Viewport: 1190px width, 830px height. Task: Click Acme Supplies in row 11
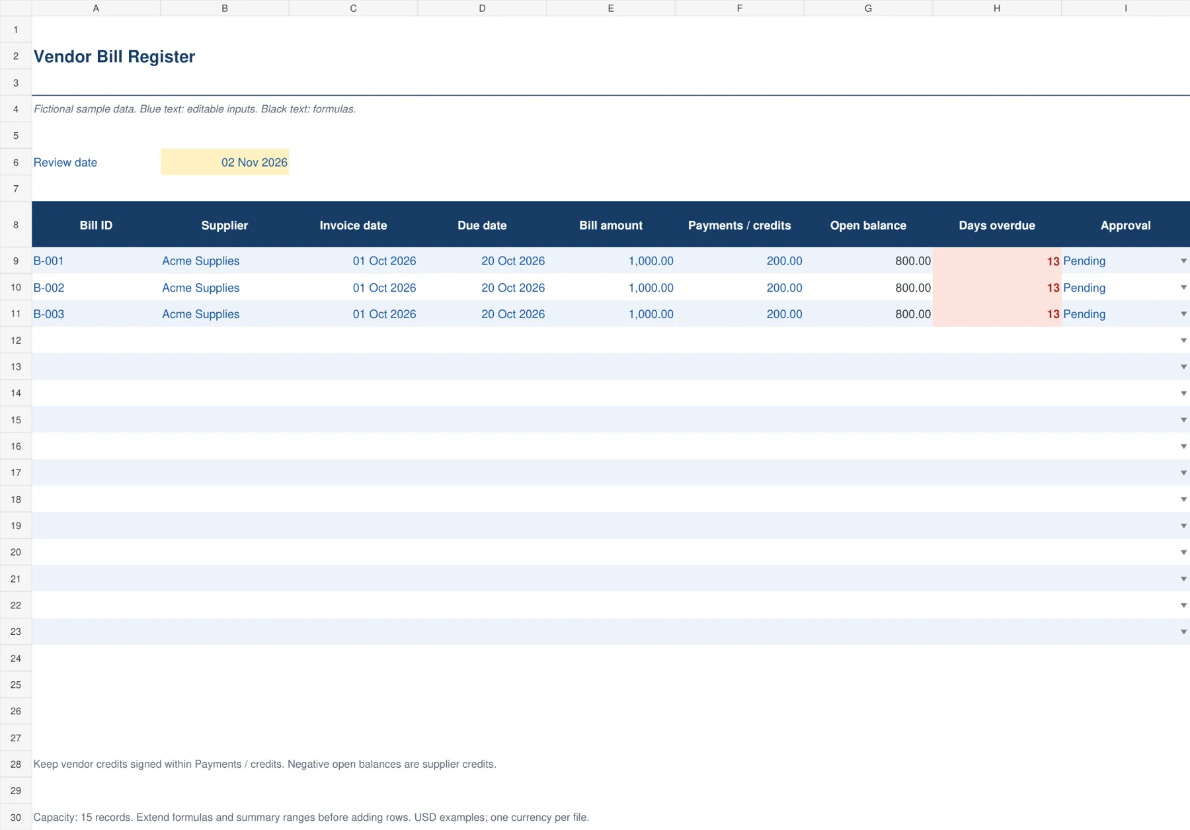(x=201, y=314)
